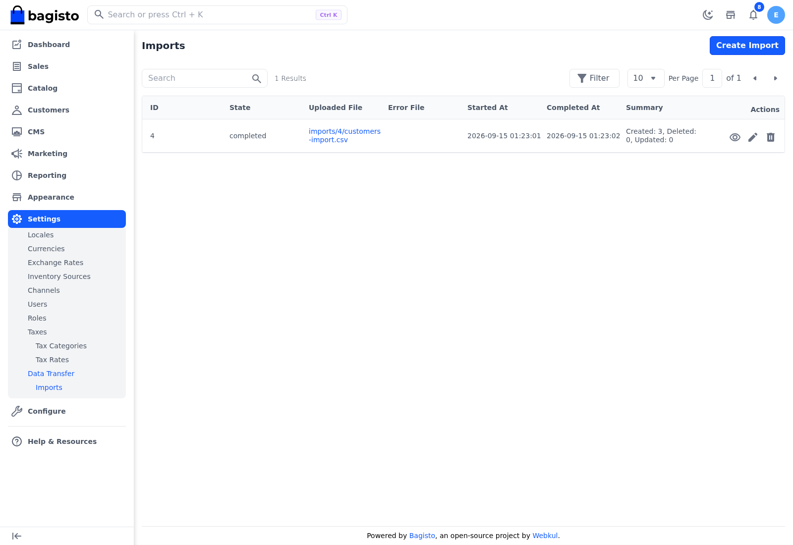Open Dashboard in sidebar

click(x=67, y=45)
